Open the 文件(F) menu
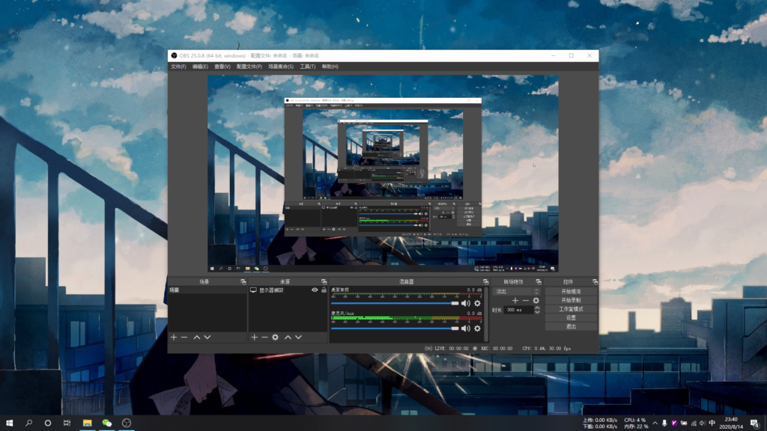Screen dimensions: 767x431 coord(178,67)
